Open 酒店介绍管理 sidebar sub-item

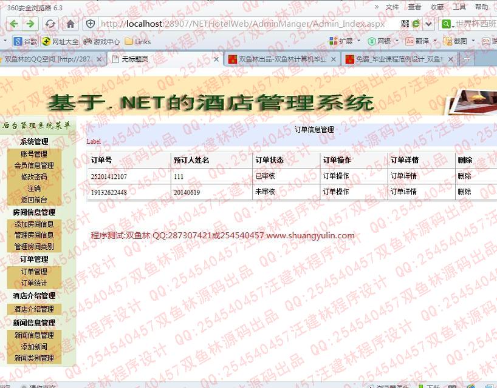coord(34,309)
